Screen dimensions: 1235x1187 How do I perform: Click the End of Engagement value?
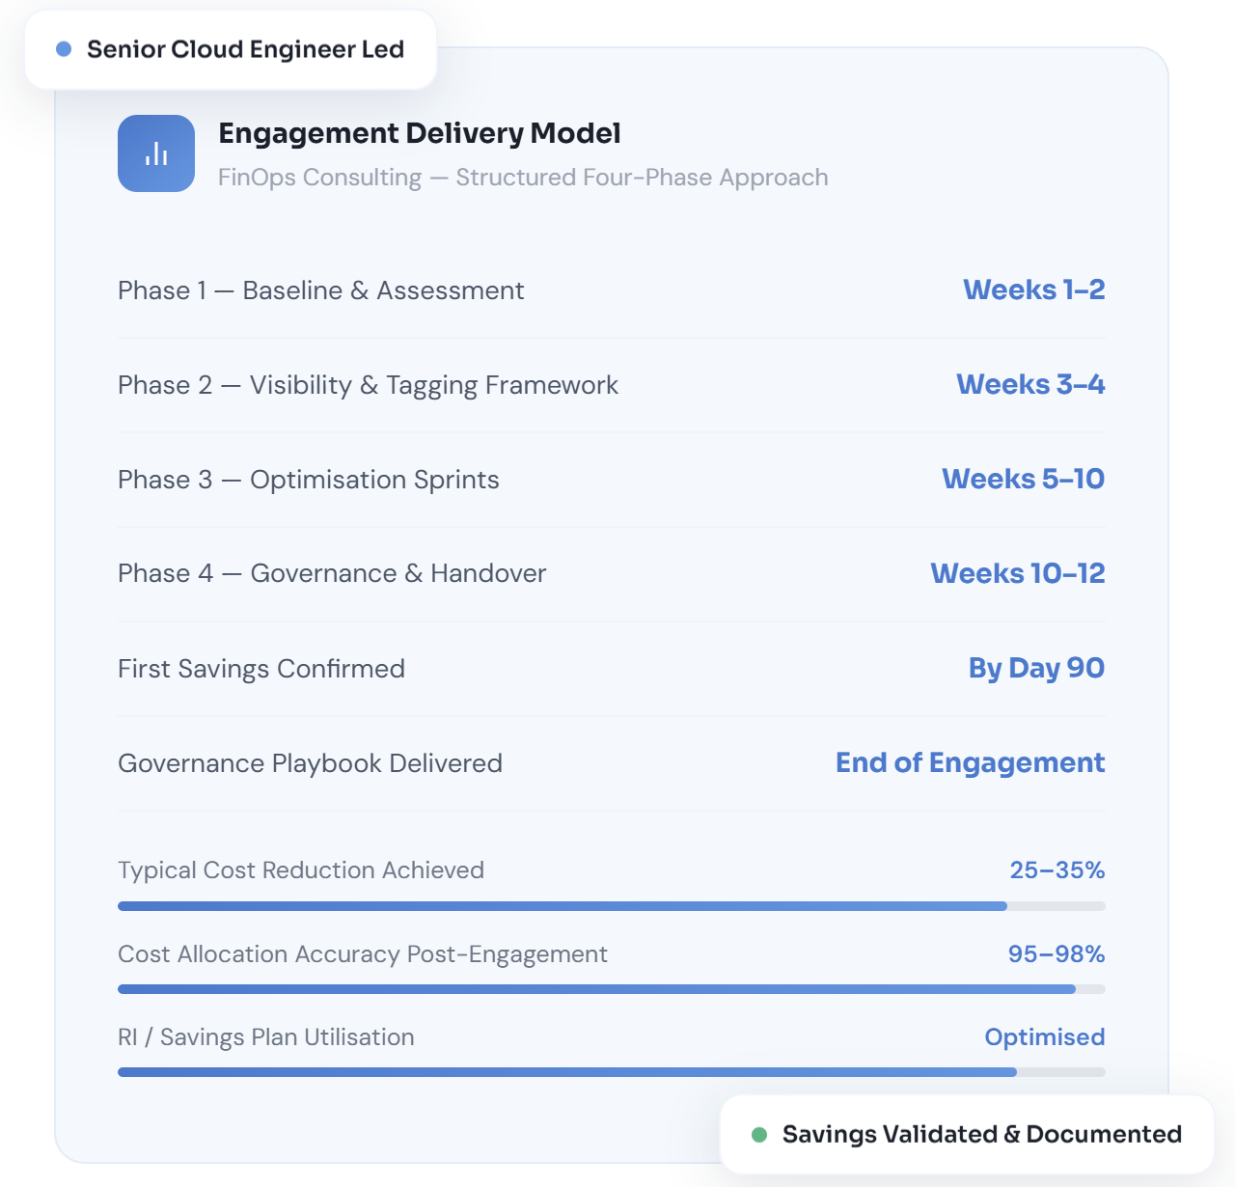point(970,762)
